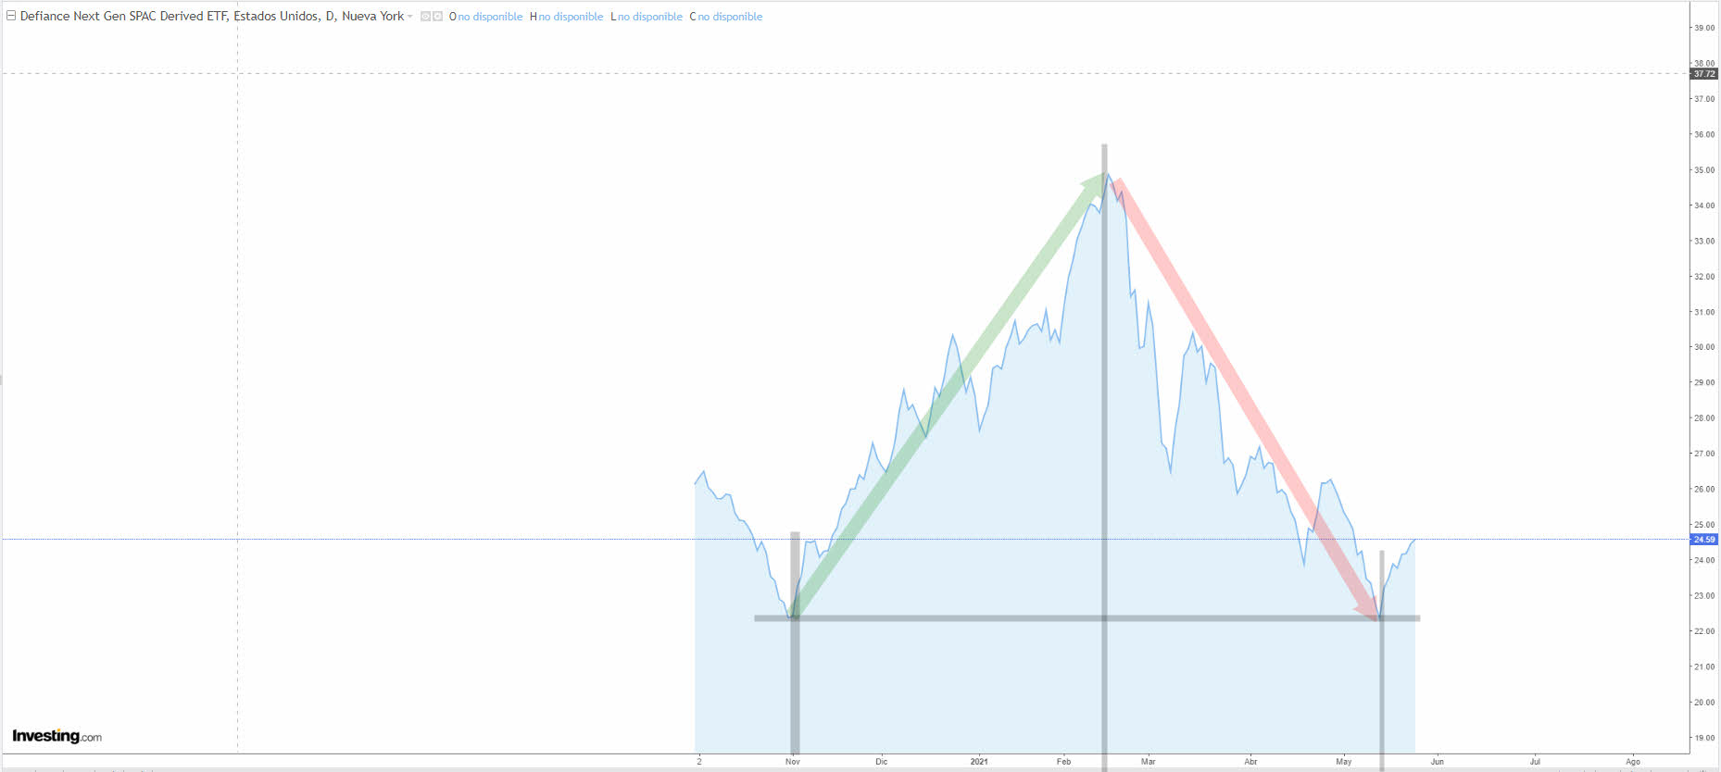Click the Mar label on time axis
Screen dimensions: 1721x772
[x=1149, y=762]
